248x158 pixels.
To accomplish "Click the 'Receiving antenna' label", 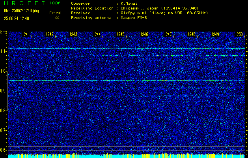I will 91,18.
